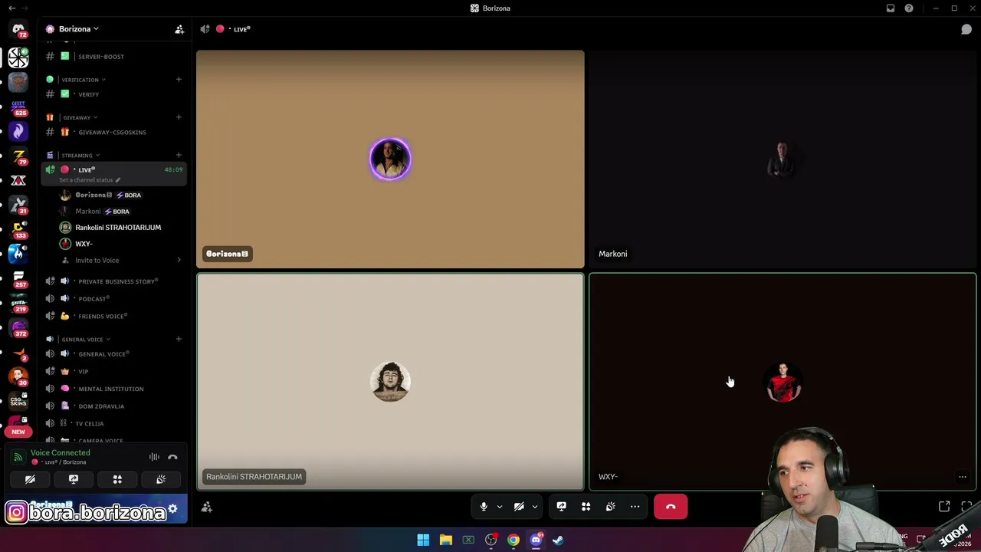Open Steam from the taskbar
981x552 pixels.
pyautogui.click(x=558, y=540)
